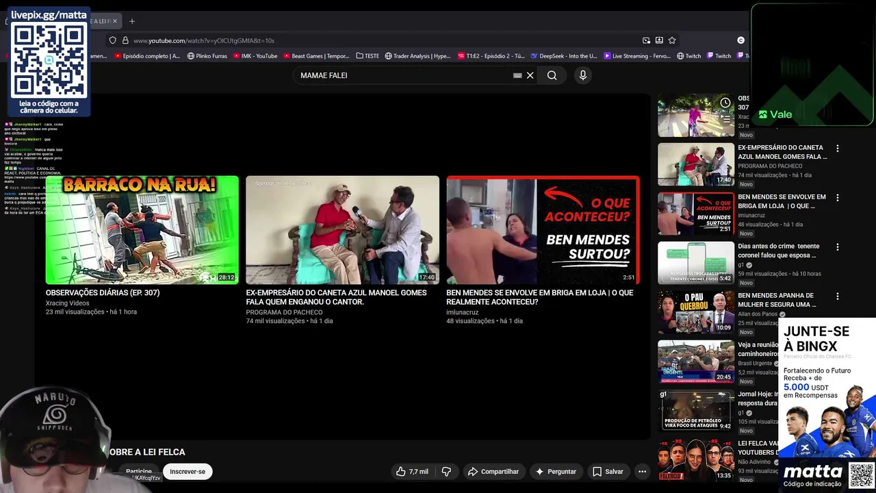Open the Caneta Azul interview end-screen thumbnail
Viewport: 876px width, 493px height.
tap(342, 229)
